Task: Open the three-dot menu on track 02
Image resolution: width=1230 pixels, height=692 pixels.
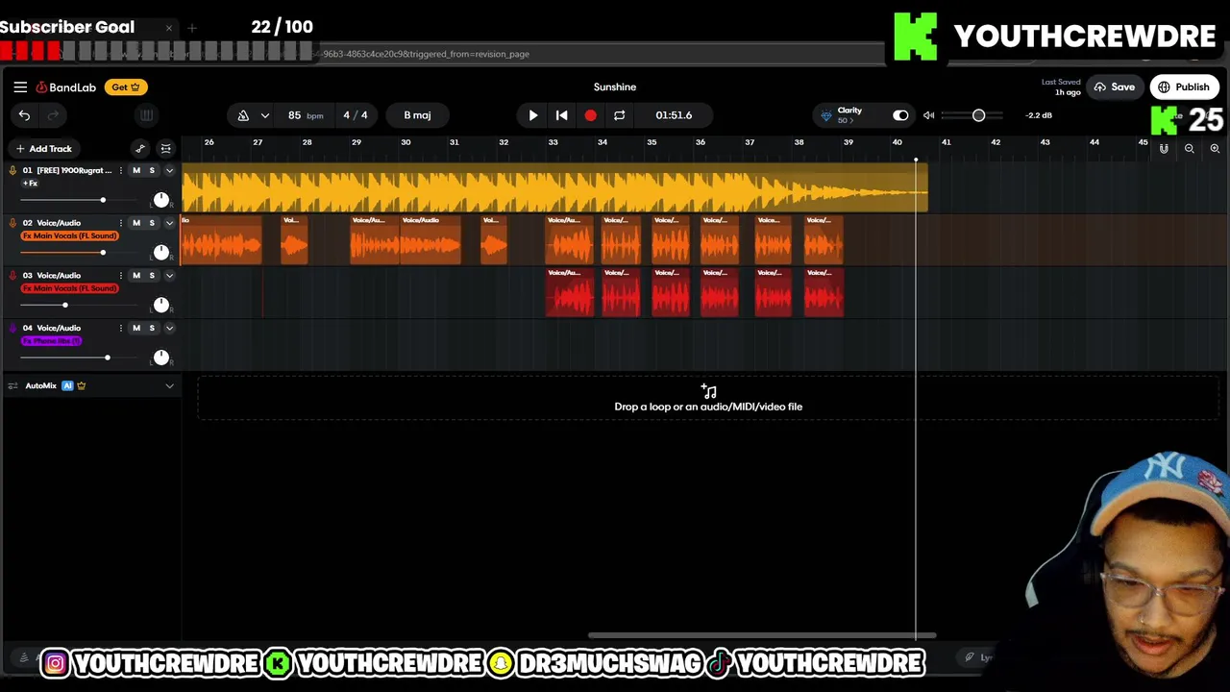Action: (x=121, y=223)
